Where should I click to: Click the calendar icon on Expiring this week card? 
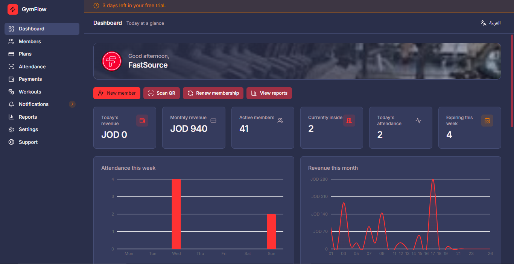click(x=487, y=121)
